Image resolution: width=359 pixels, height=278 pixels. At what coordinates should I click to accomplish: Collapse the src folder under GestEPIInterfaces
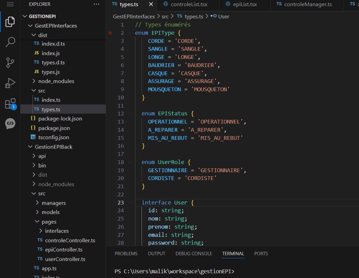pos(34,91)
